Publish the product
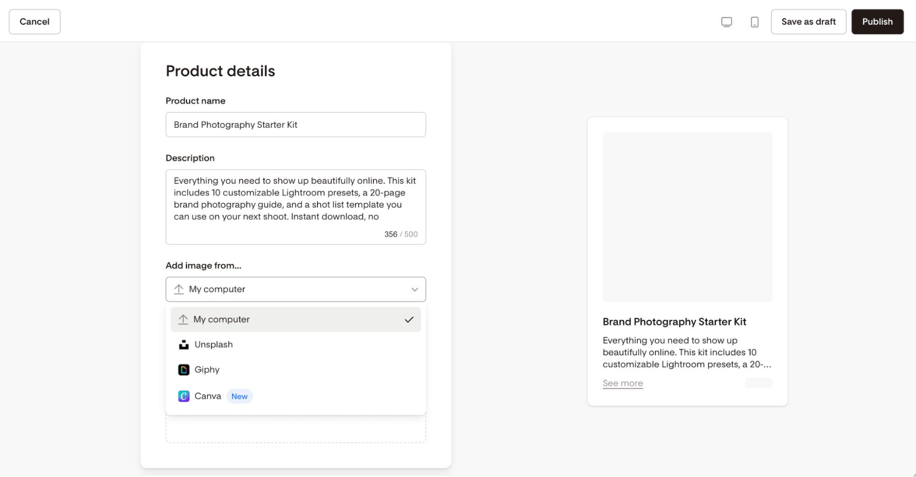The image size is (916, 477). pyautogui.click(x=877, y=22)
